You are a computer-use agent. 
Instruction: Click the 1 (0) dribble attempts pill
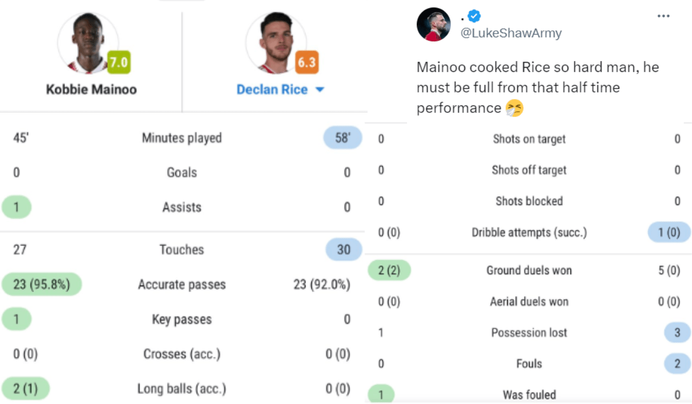(669, 233)
